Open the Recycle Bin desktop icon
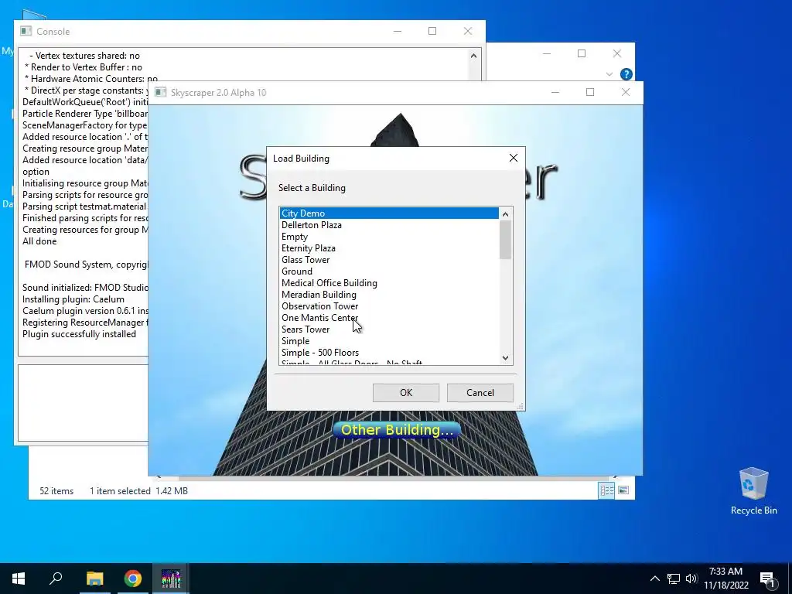This screenshot has width=792, height=594. (753, 491)
